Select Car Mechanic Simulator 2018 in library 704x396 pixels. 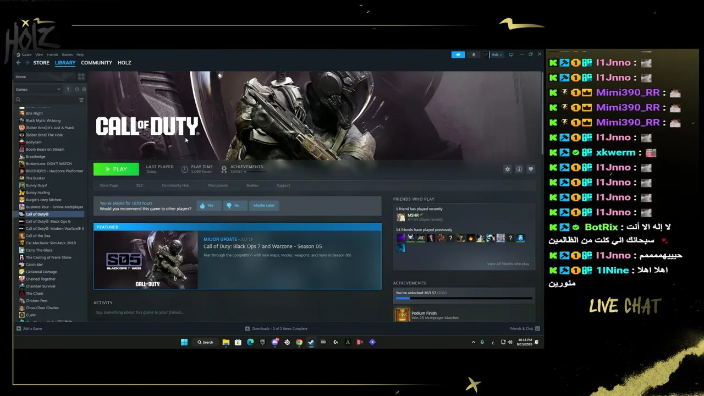tap(51, 243)
